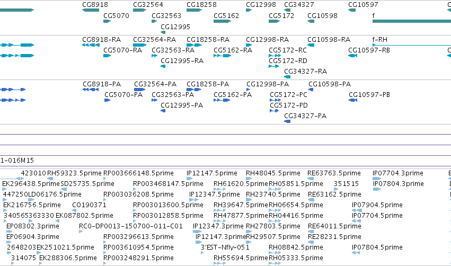
Task: Select protein CG8918-PA
Action: pyautogui.click(x=102, y=84)
